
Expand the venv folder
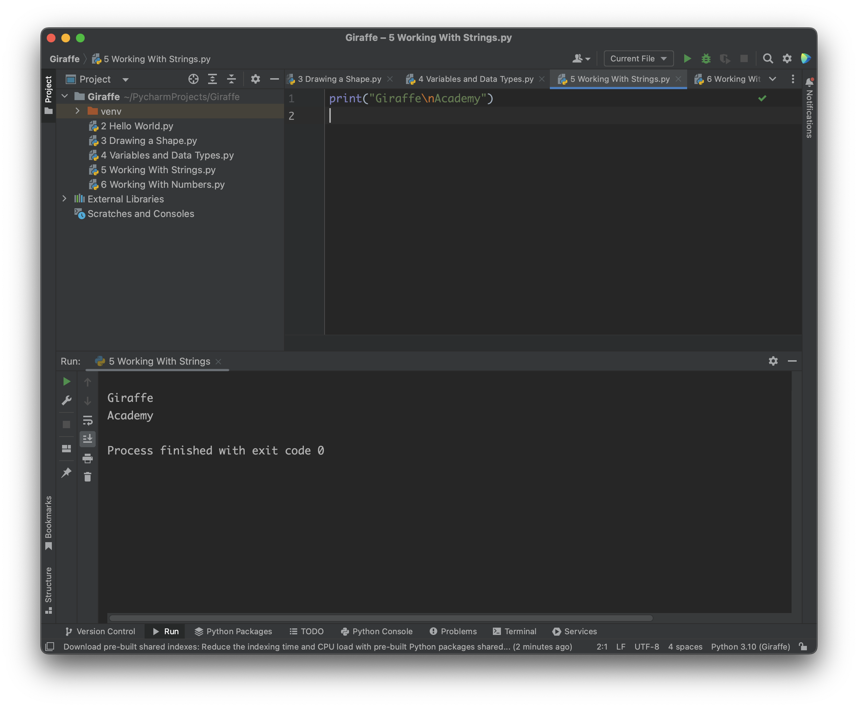(77, 111)
